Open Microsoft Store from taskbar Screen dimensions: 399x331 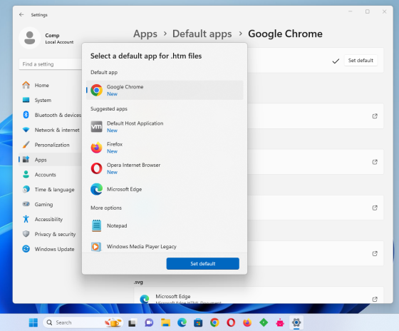coord(198,322)
